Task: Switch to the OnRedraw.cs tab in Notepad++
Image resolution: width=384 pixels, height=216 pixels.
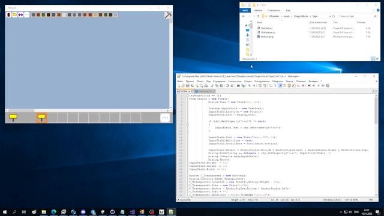Action: click(x=205, y=91)
